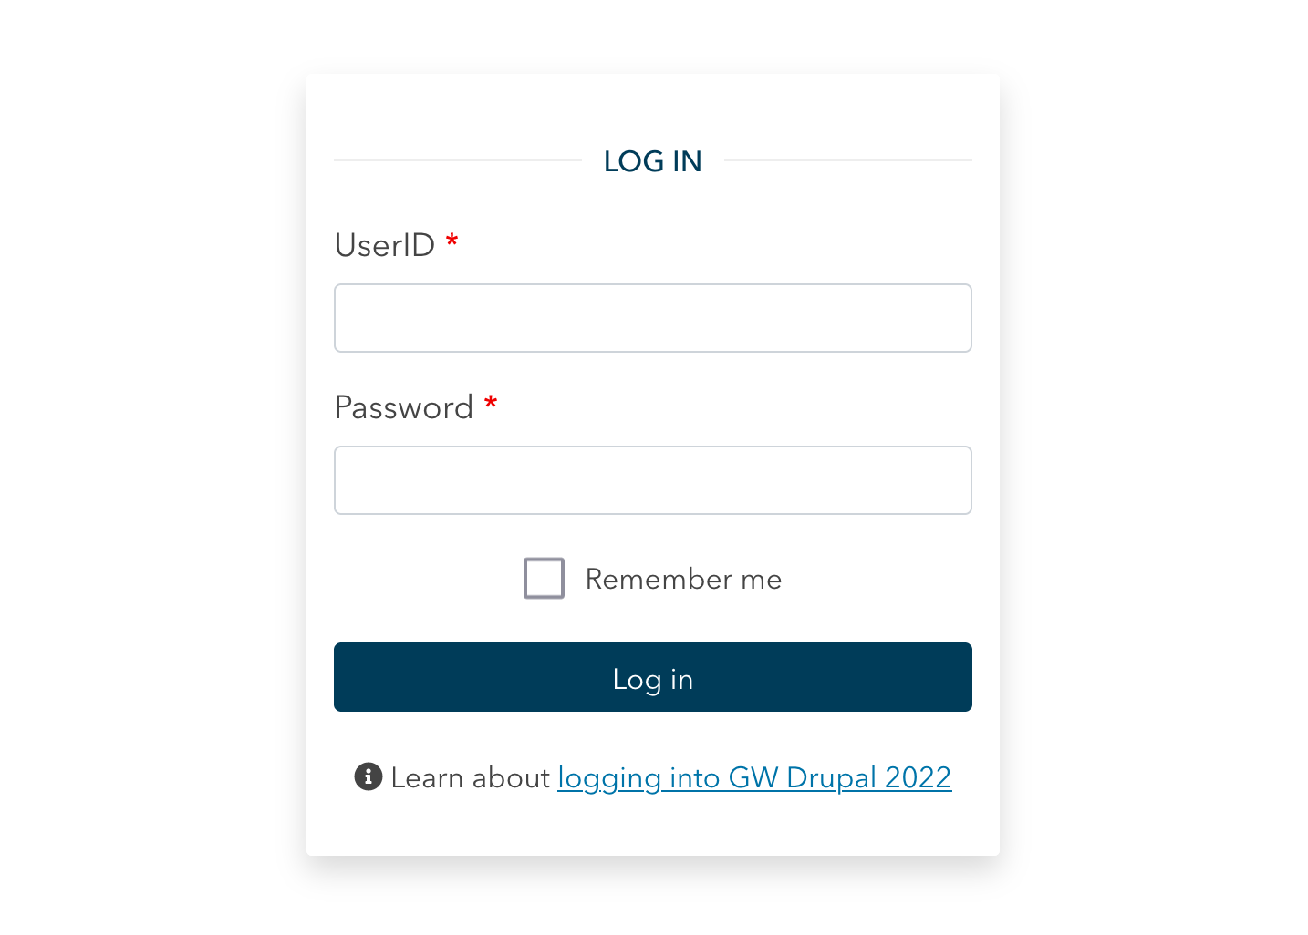Click the UserID field label
Viewport: 1308px width, 935px height.
coord(384,244)
